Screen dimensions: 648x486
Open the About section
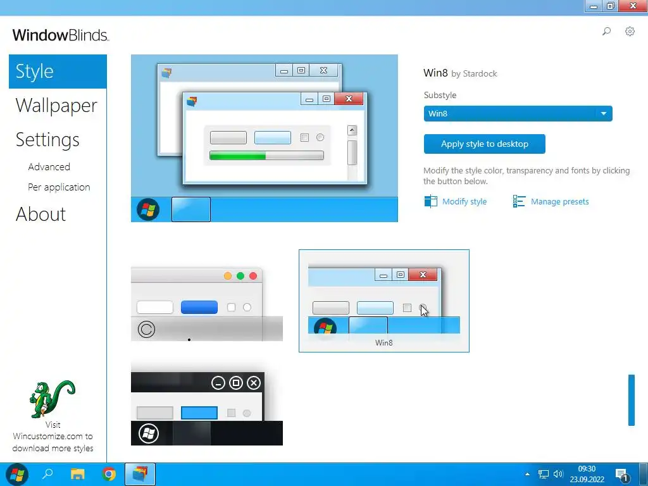pyautogui.click(x=41, y=214)
